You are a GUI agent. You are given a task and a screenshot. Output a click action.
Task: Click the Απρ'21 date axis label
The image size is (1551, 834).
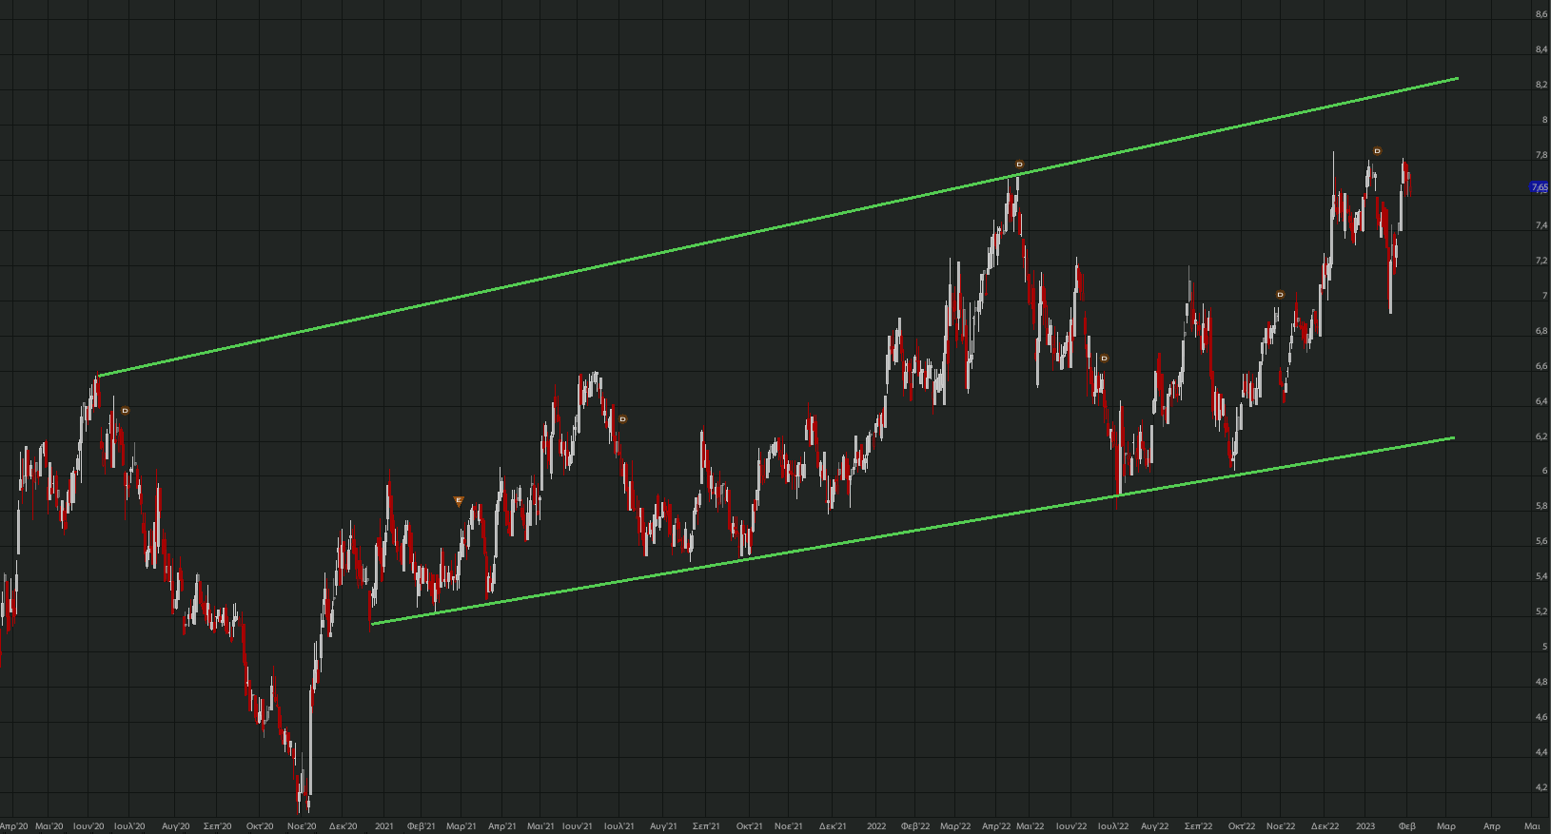502,826
